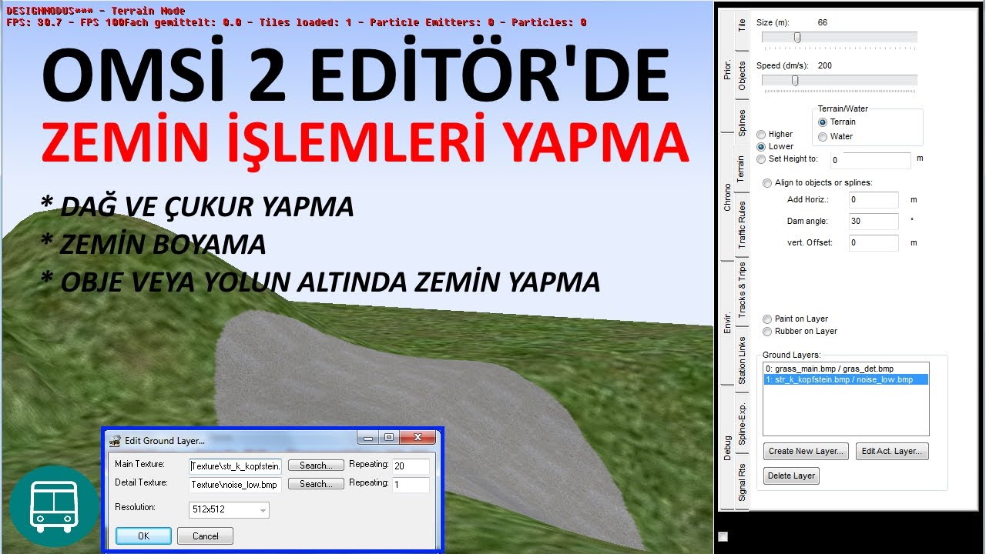Switch to Station Links tab
Image resolution: width=986 pixels, height=554 pixels.
tap(742, 360)
